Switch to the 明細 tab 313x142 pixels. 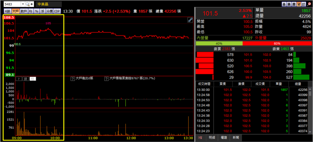[212, 137]
